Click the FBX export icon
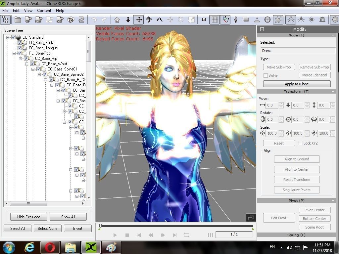The height and width of the screenshot is (254, 339). [x=39, y=20]
